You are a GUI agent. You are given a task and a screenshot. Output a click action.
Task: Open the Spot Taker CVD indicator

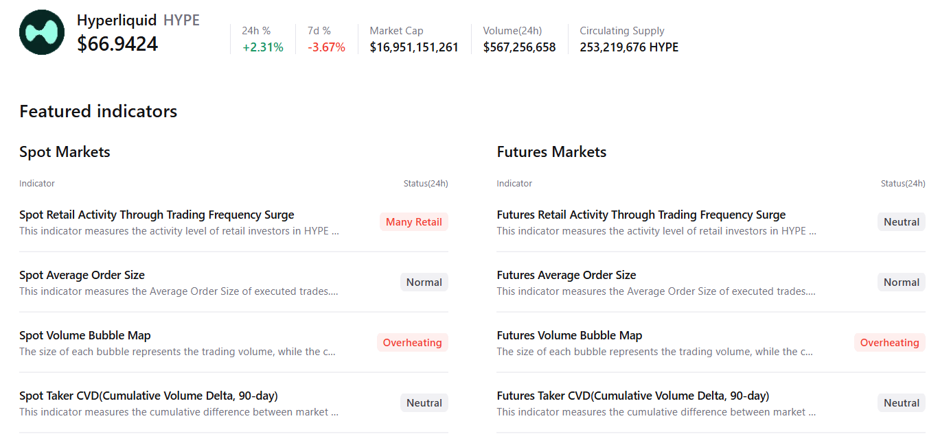tap(148, 396)
